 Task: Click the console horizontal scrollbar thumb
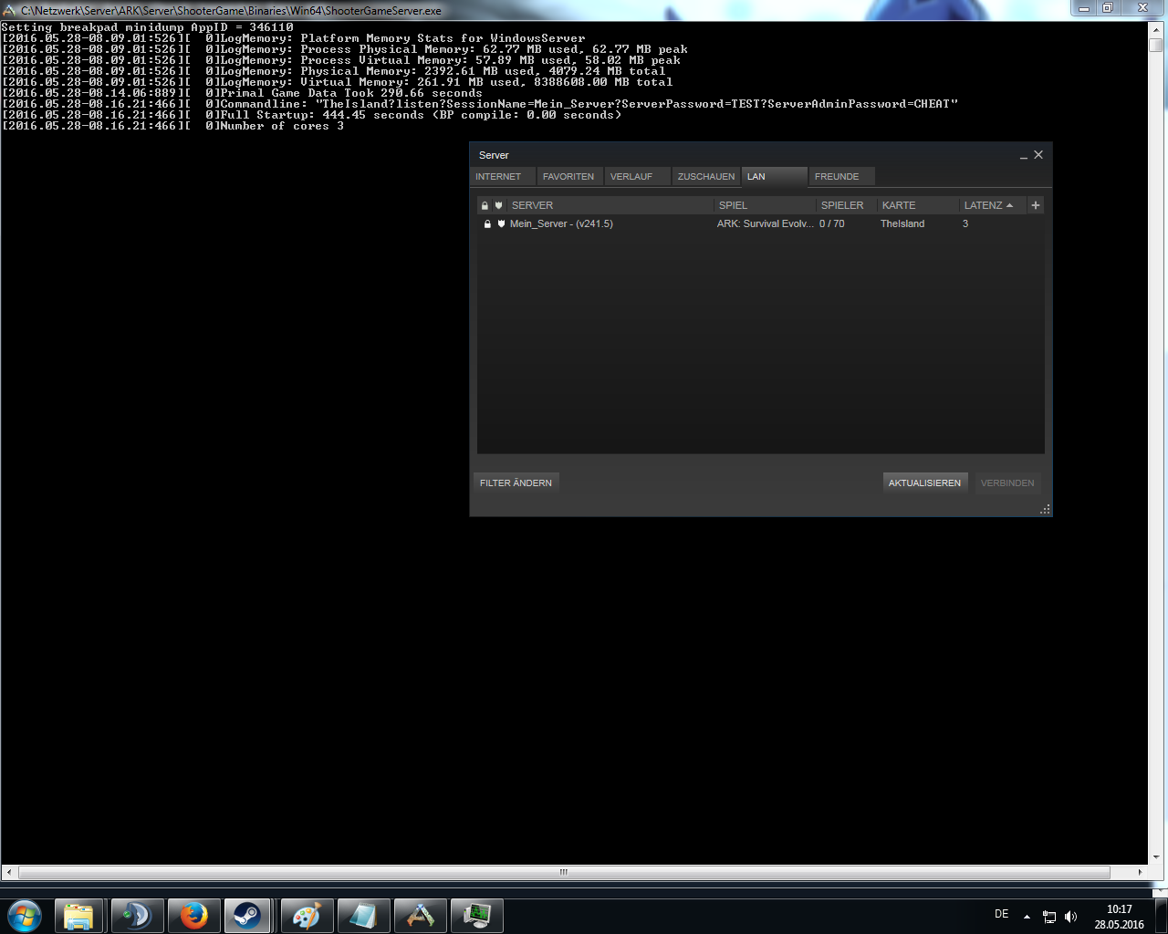tap(564, 872)
